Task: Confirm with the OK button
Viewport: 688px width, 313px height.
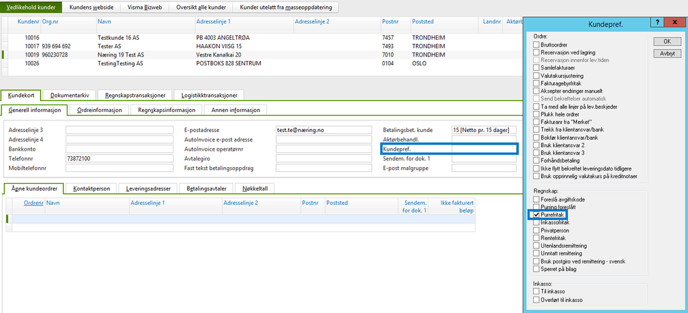Action: pyautogui.click(x=667, y=42)
